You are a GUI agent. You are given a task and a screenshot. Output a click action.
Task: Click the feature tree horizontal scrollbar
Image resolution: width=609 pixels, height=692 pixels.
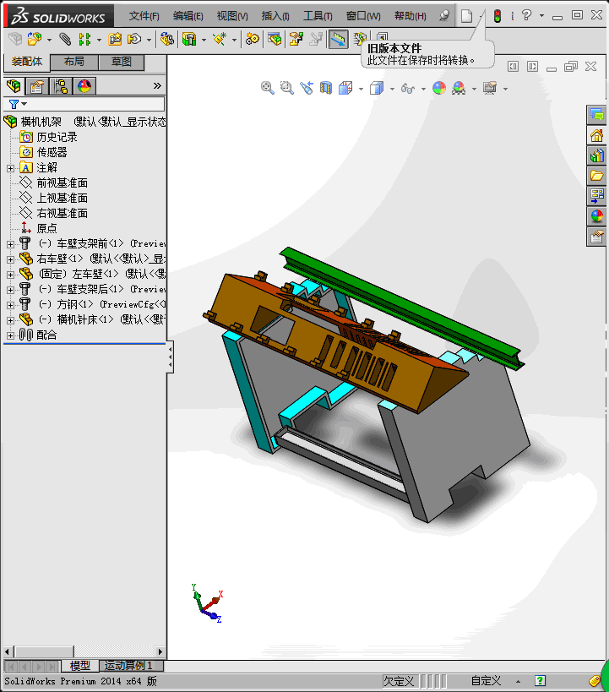[x=84, y=651]
